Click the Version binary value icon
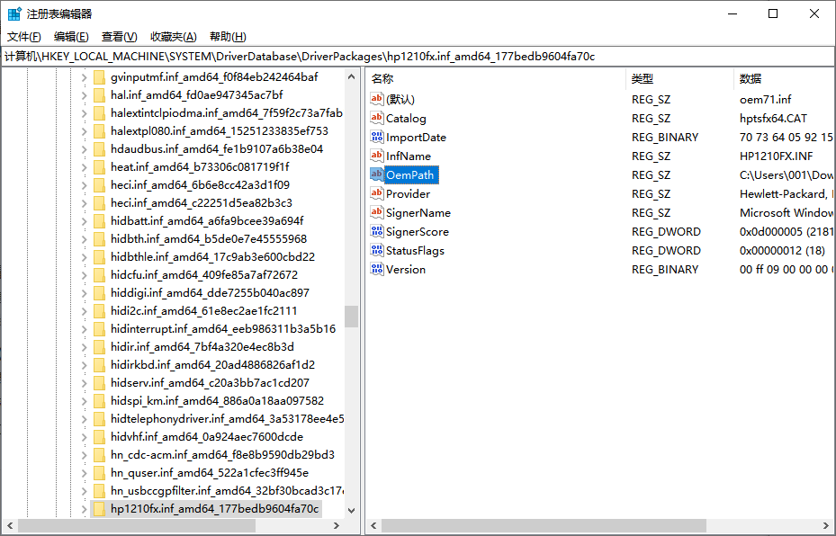 (x=377, y=269)
